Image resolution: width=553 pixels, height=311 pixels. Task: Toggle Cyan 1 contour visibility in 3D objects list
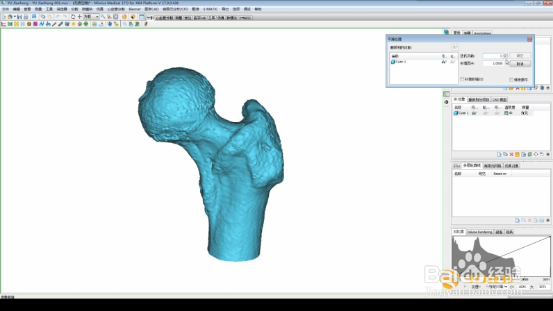[486, 113]
